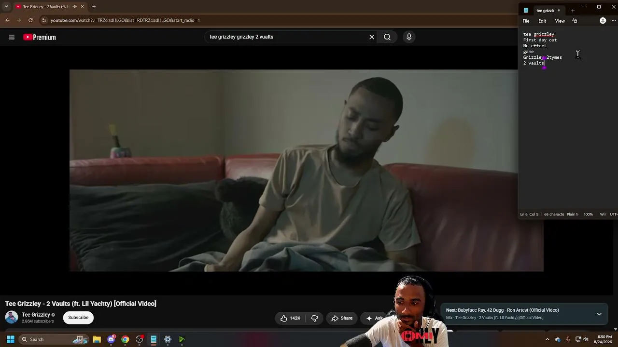Open File Explorer from the taskbar

point(97,339)
